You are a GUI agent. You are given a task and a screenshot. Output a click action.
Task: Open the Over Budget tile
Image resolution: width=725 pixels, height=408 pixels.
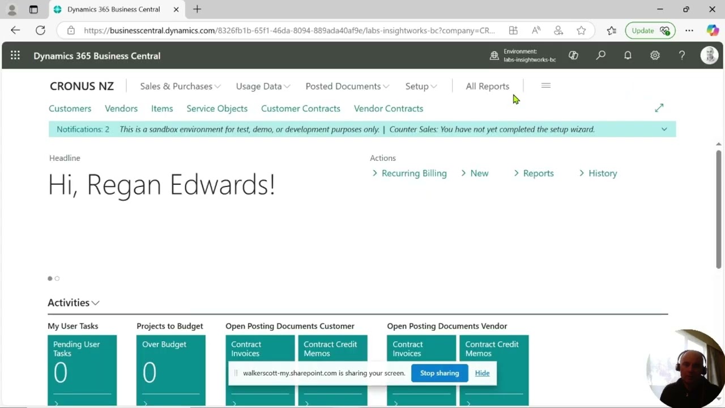coord(171,371)
